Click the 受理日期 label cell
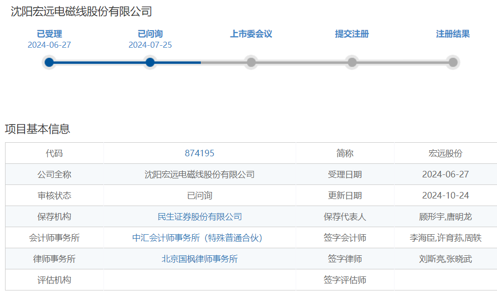497x293 pixels. [x=345, y=174]
